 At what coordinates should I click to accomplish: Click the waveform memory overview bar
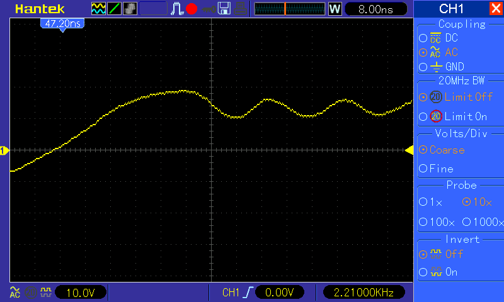click(290, 9)
